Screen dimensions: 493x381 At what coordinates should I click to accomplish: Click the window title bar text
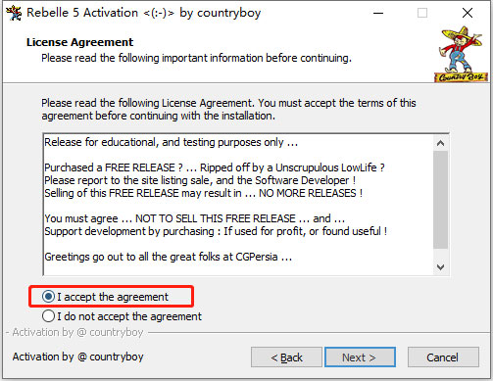pos(143,13)
